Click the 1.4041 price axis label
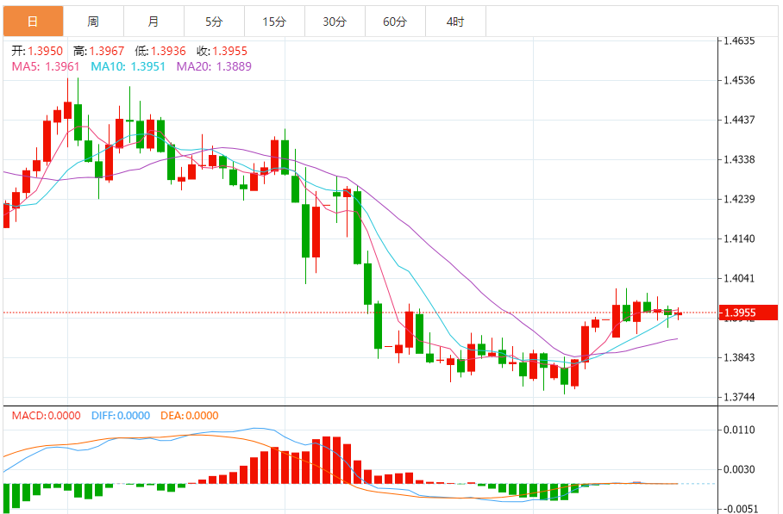This screenshot has width=783, height=514. [x=739, y=278]
